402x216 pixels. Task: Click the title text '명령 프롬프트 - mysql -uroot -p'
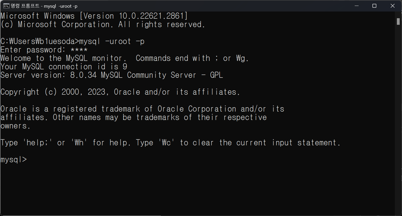(44, 6)
